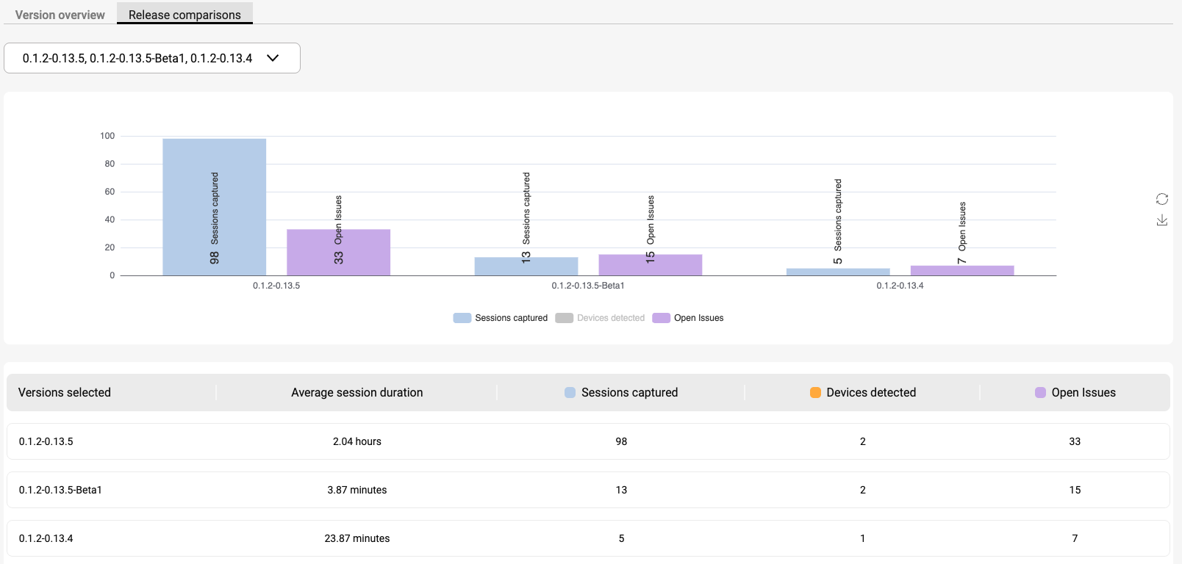
Task: Click the 33 Open Issues bar
Action: [x=338, y=253]
